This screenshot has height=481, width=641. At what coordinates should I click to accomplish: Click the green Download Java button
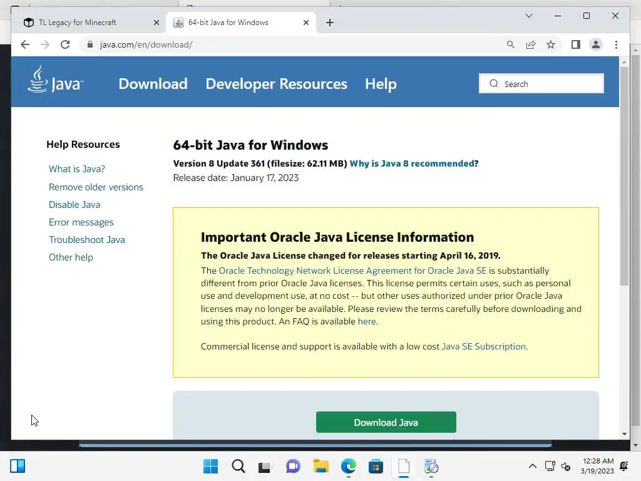click(x=386, y=422)
